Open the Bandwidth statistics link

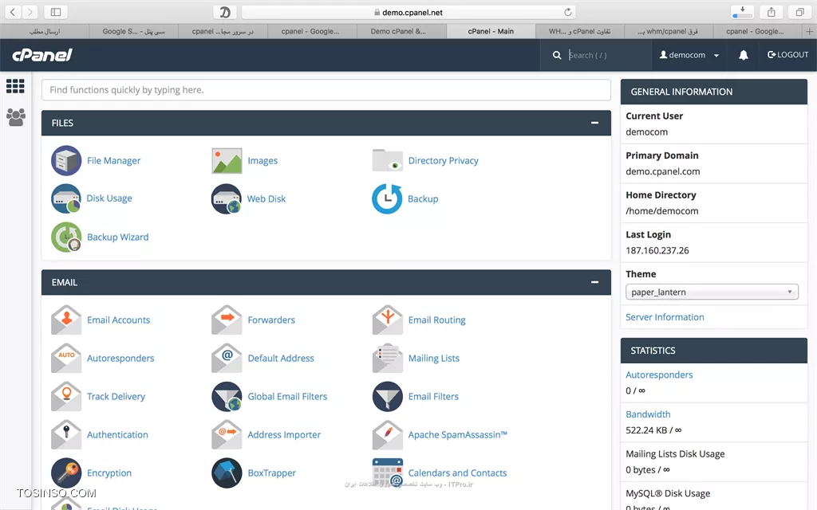[x=648, y=414]
